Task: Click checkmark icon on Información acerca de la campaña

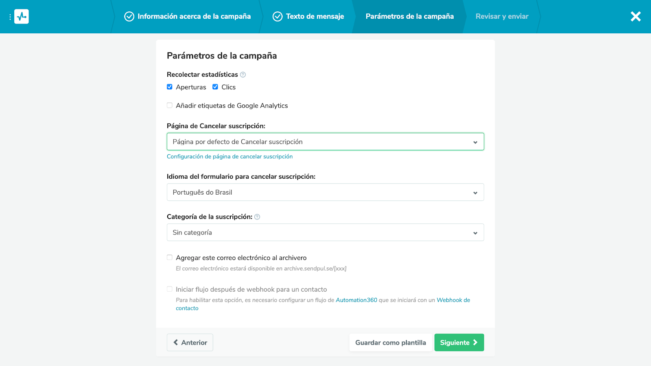Action: (x=129, y=17)
